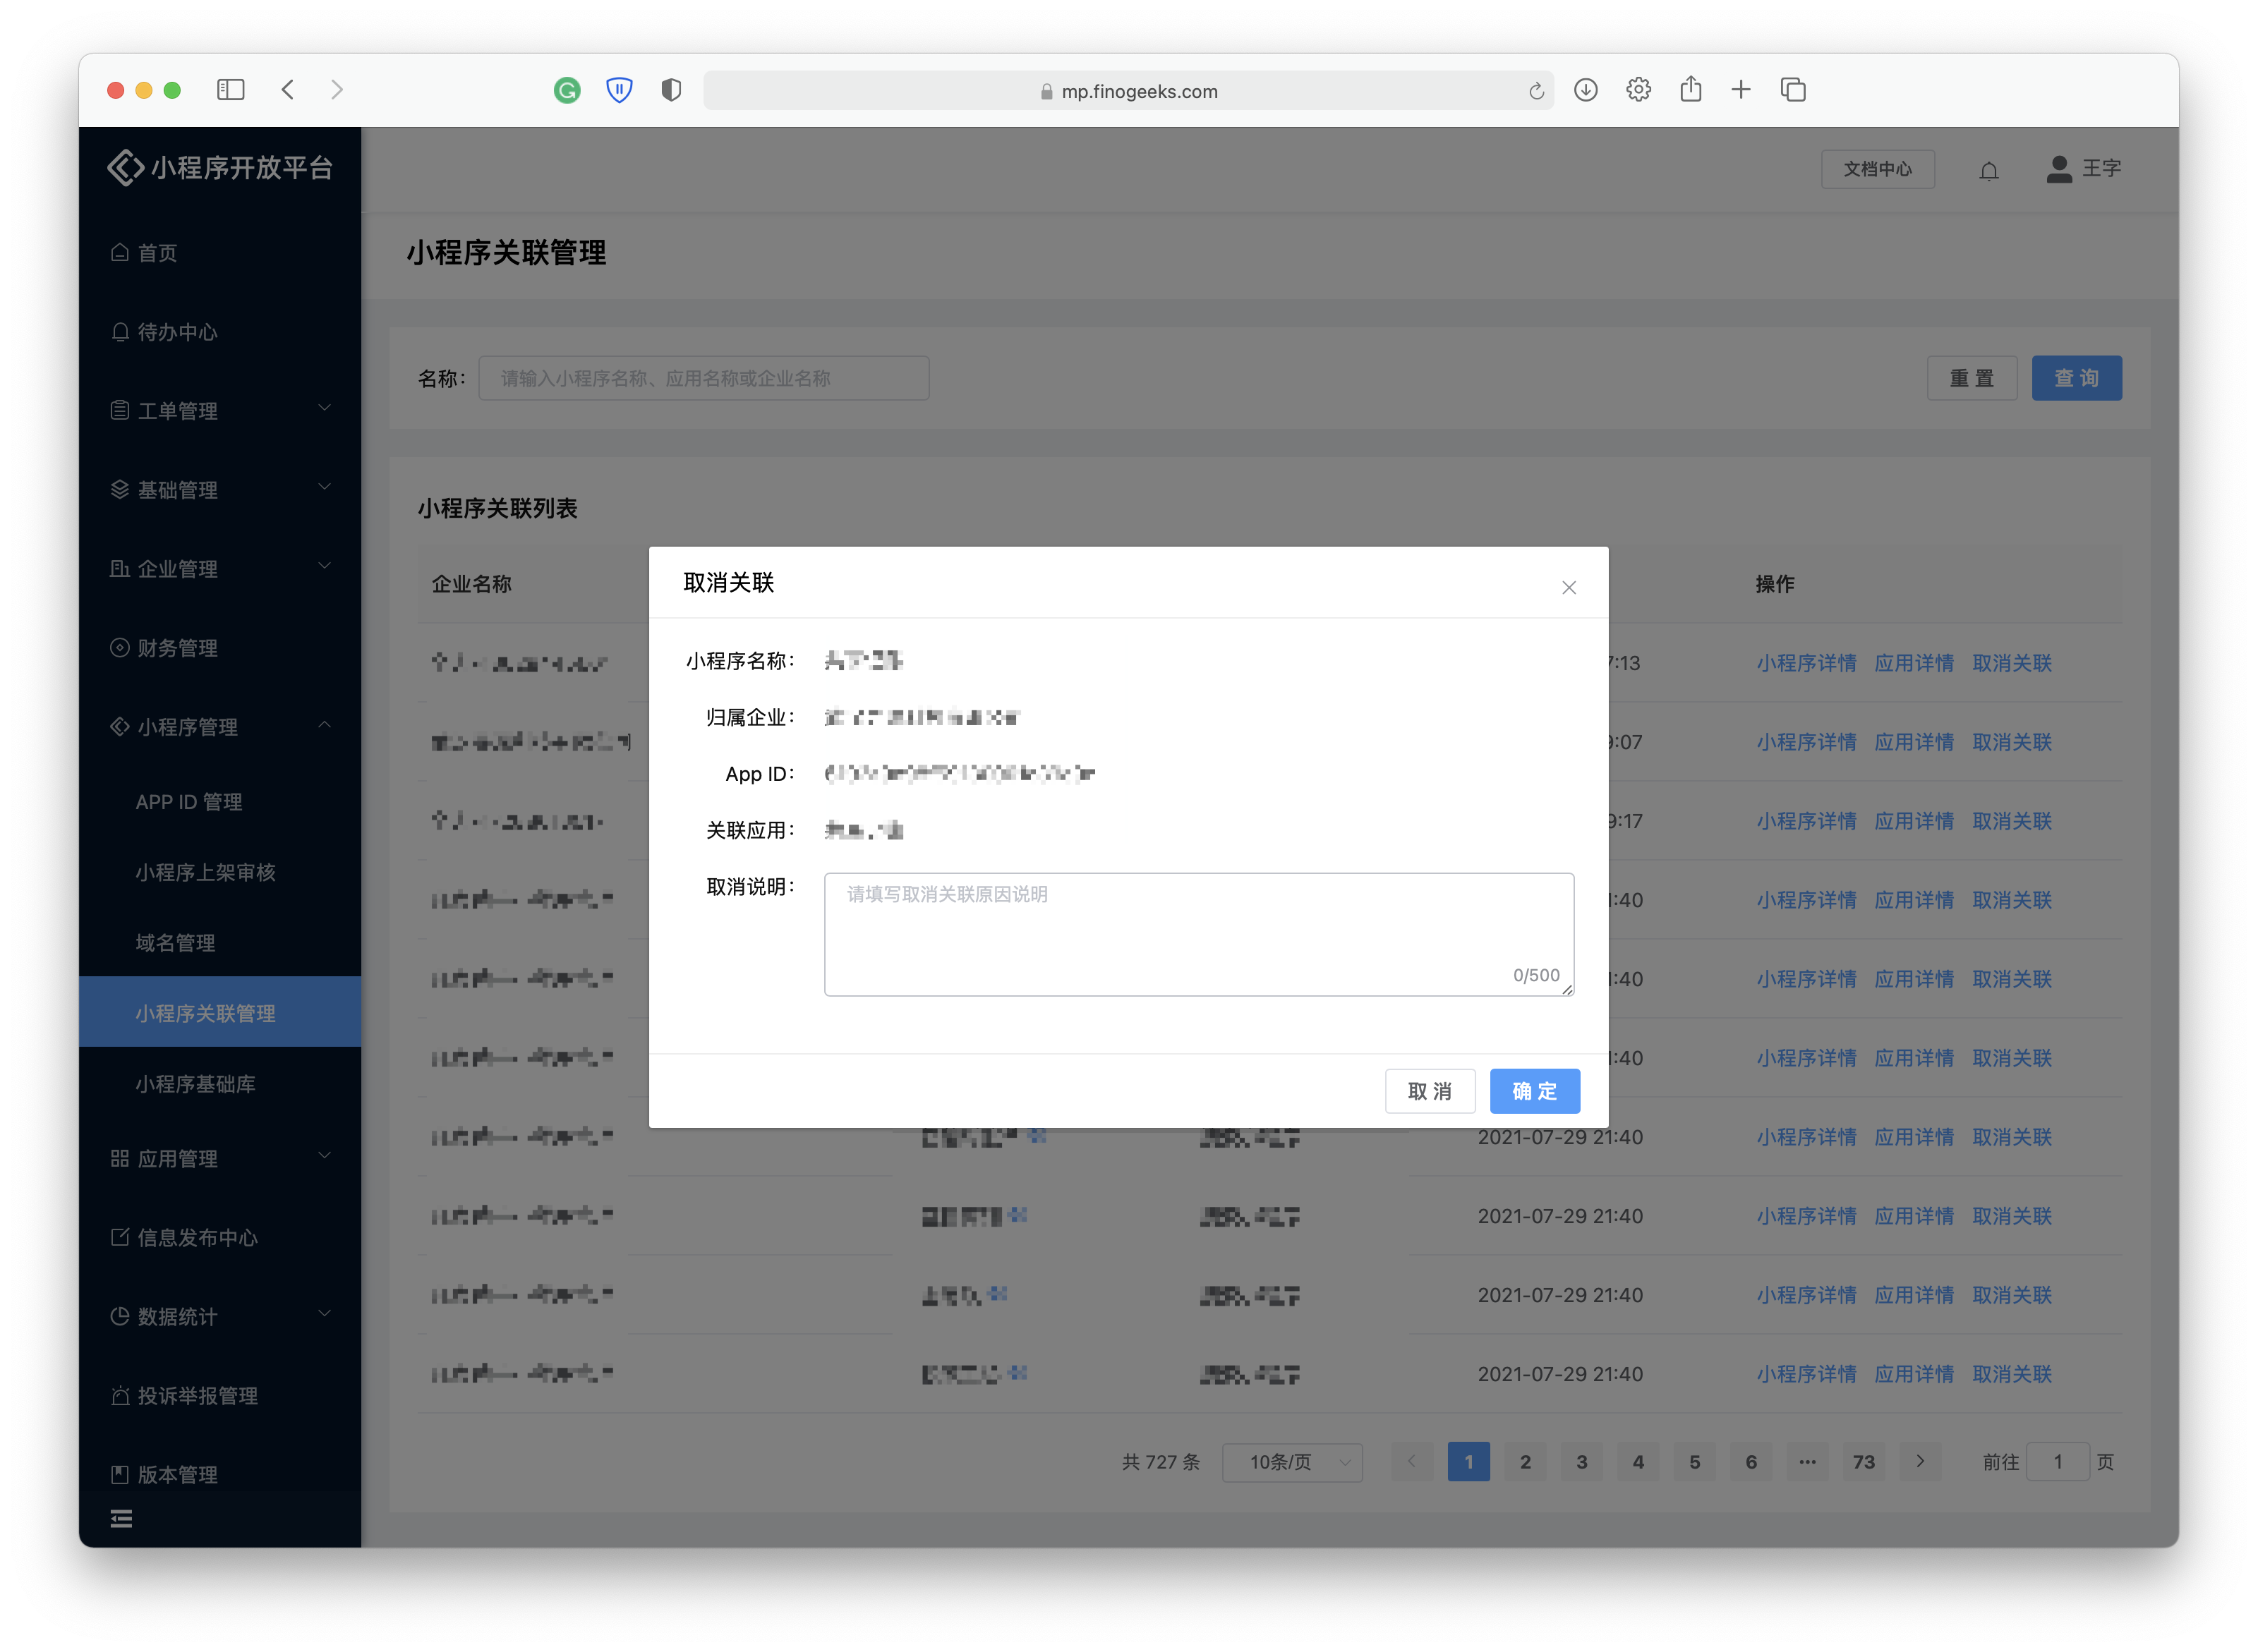Click the Safari share icon
Viewport: 2258px width, 1652px height.
coord(1690,89)
